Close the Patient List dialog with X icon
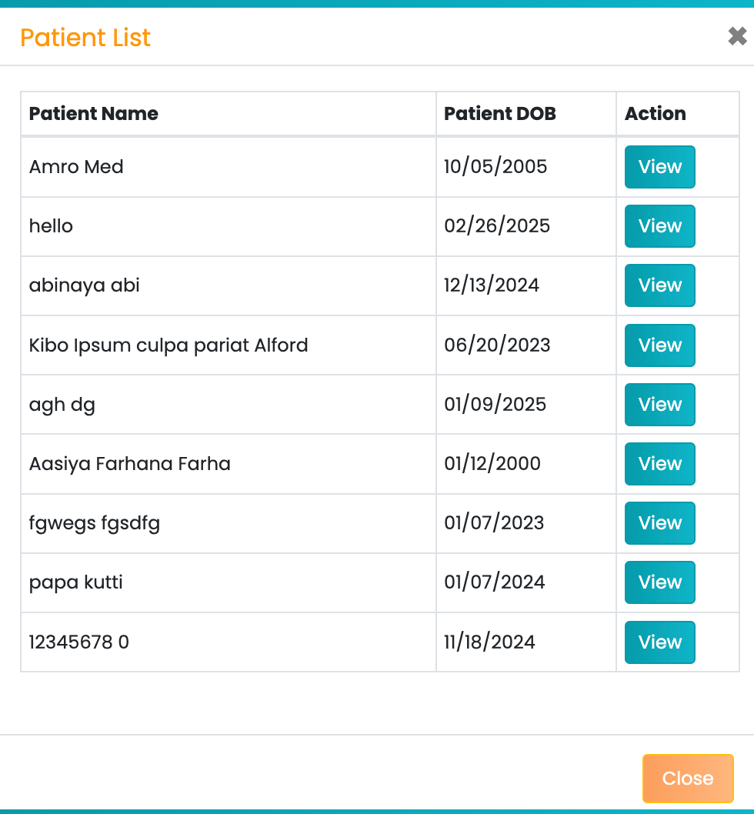The height and width of the screenshot is (814, 754). [x=737, y=36]
